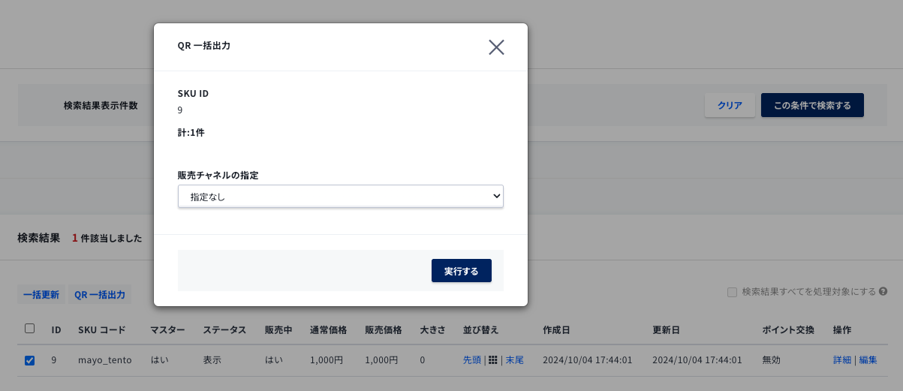Click the grid icon in 並び替え column
903x391 pixels.
coord(493,360)
